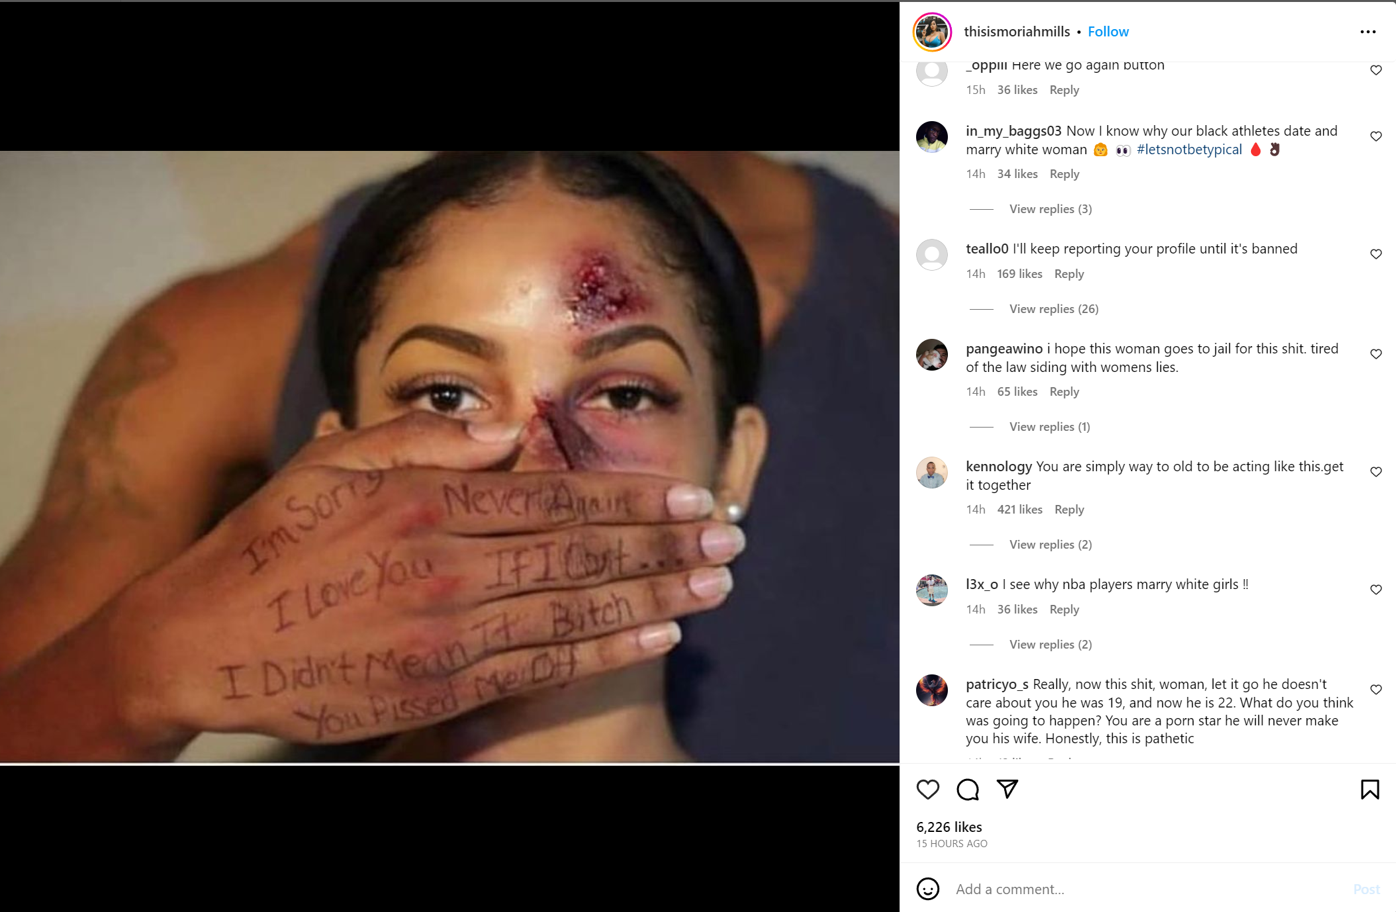The image size is (1396, 912).
Task: Reply to kennology's comment
Action: (1069, 510)
